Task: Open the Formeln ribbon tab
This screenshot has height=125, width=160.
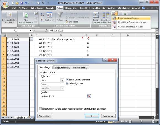Action: pos(50,8)
